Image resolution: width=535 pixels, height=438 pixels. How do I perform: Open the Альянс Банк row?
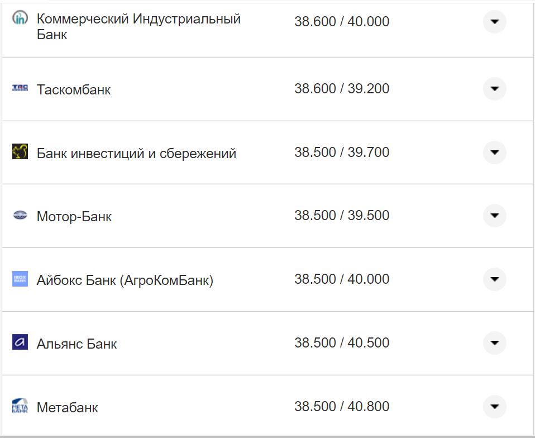494,343
